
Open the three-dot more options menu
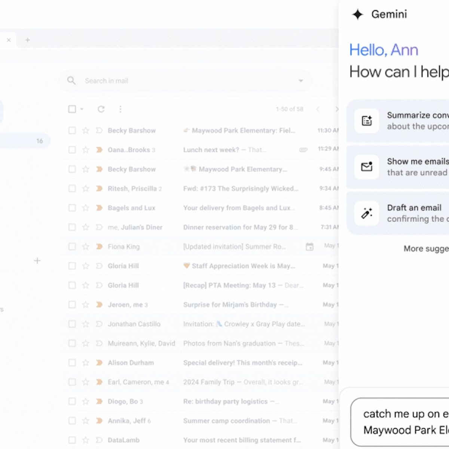[120, 109]
